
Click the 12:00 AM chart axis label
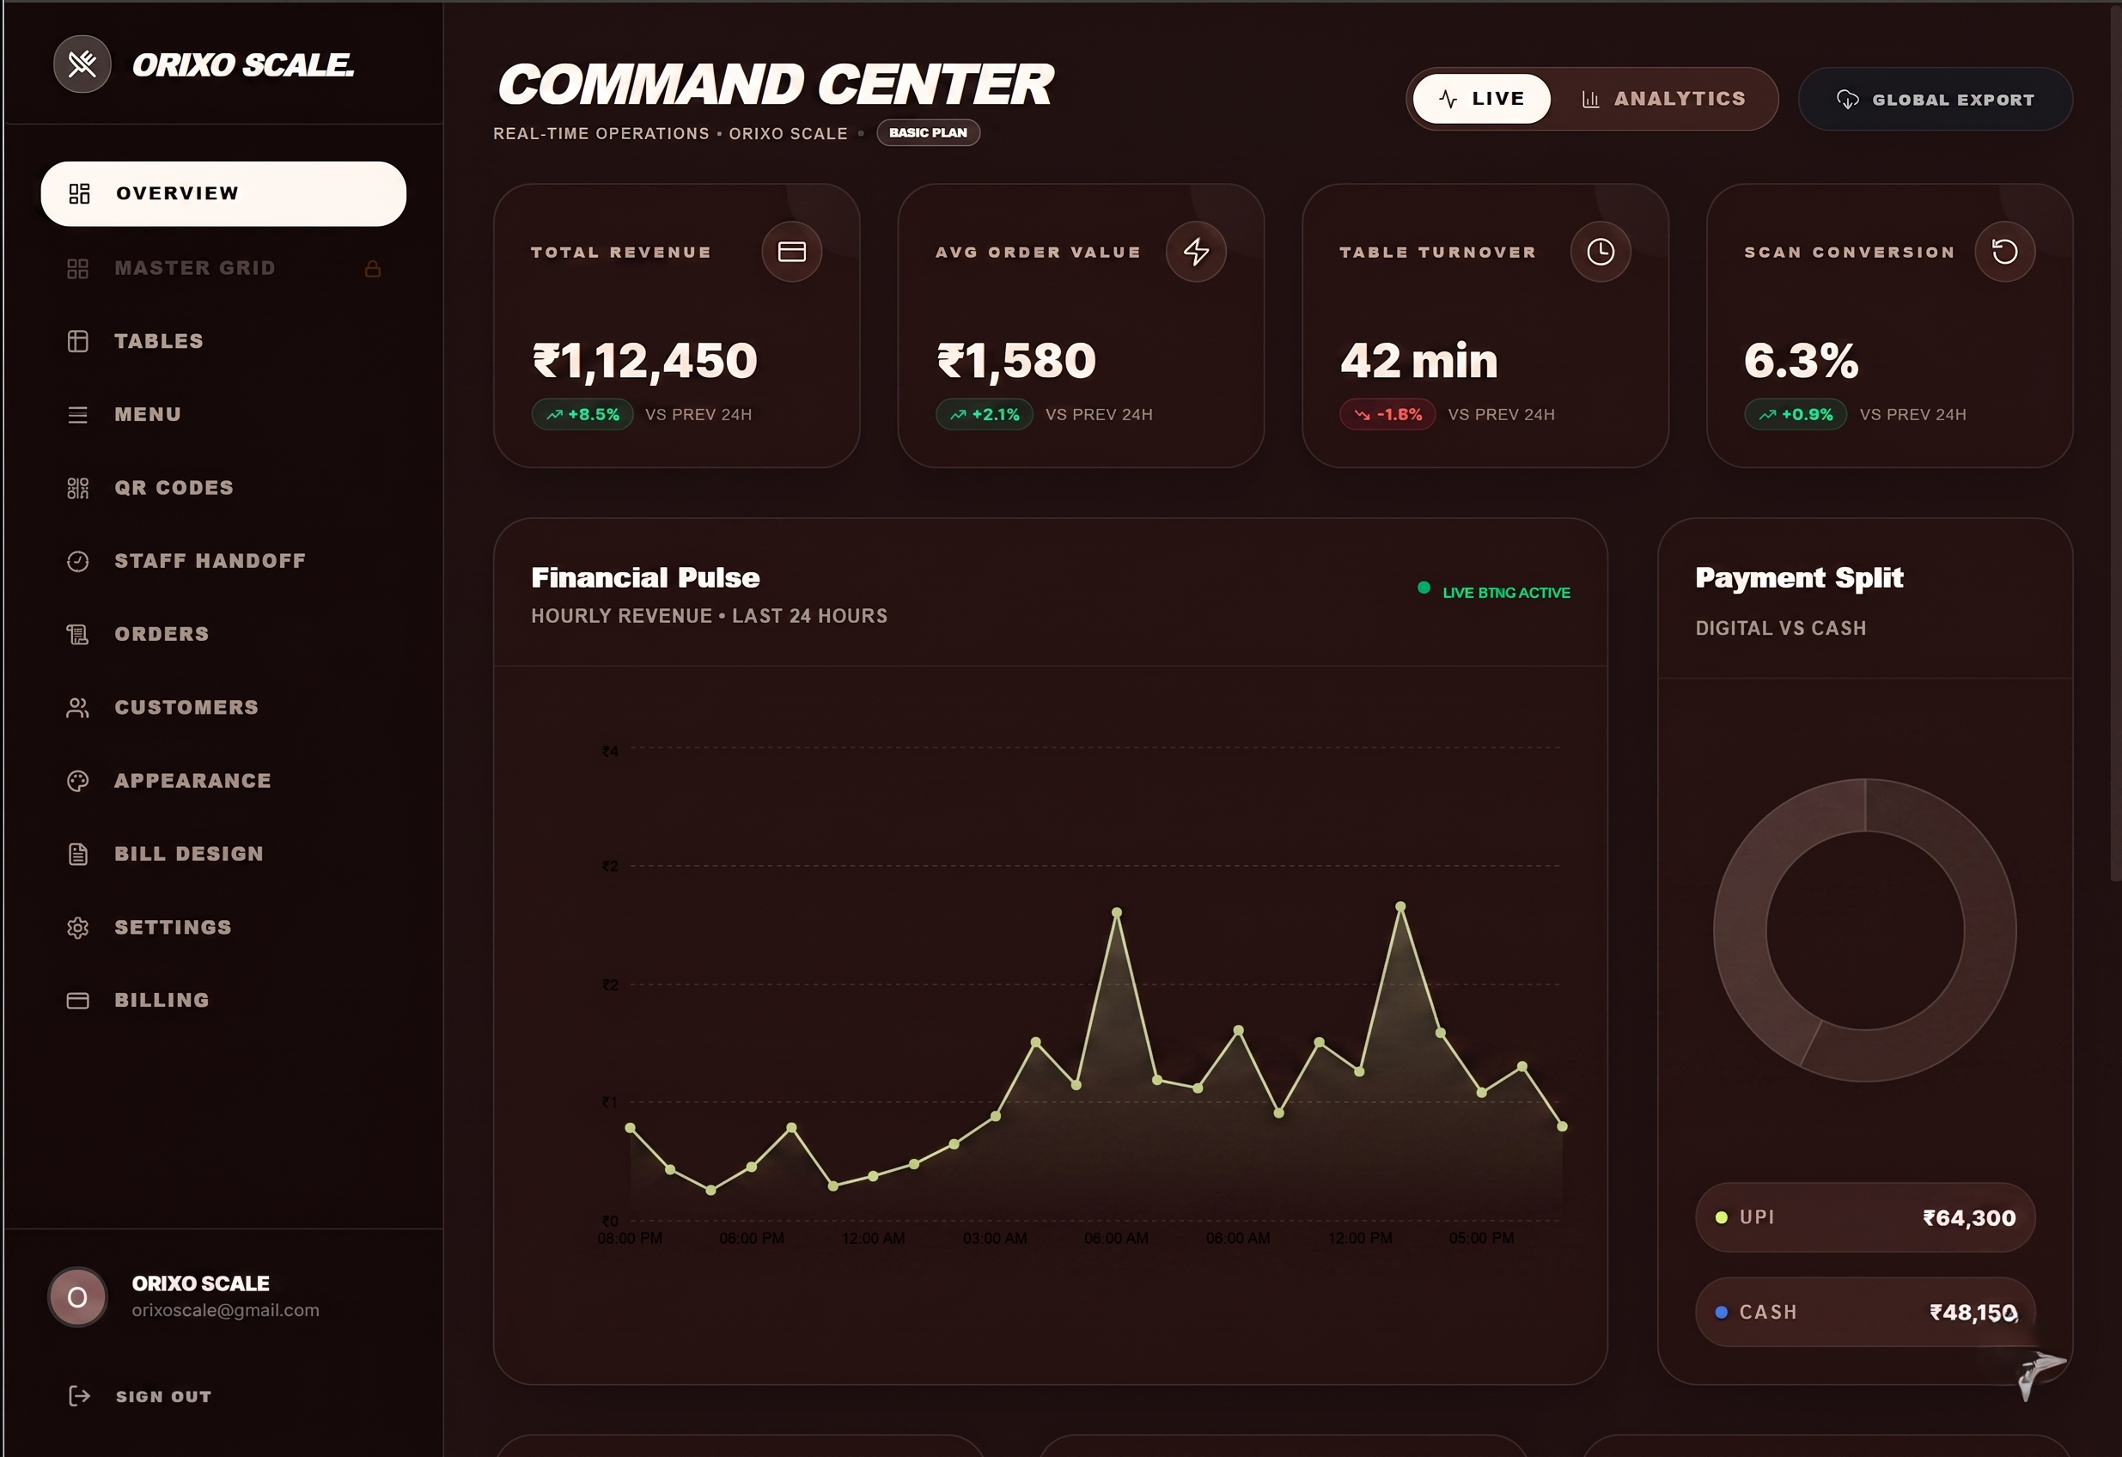pos(873,1239)
